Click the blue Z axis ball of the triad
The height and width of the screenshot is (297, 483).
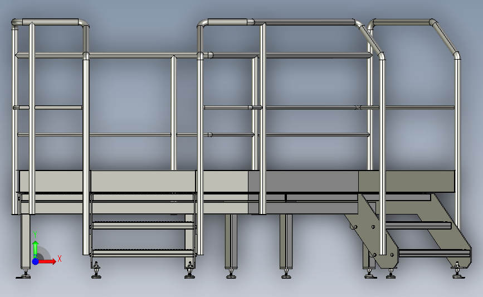pyautogui.click(x=36, y=261)
